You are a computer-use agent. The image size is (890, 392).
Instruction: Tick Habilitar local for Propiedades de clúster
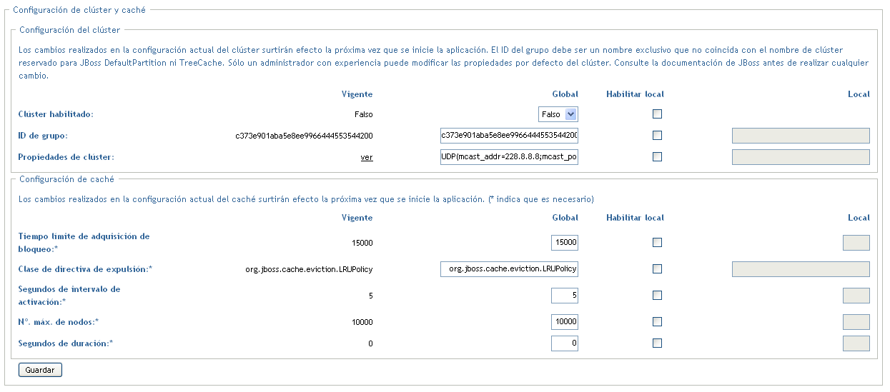click(x=658, y=156)
